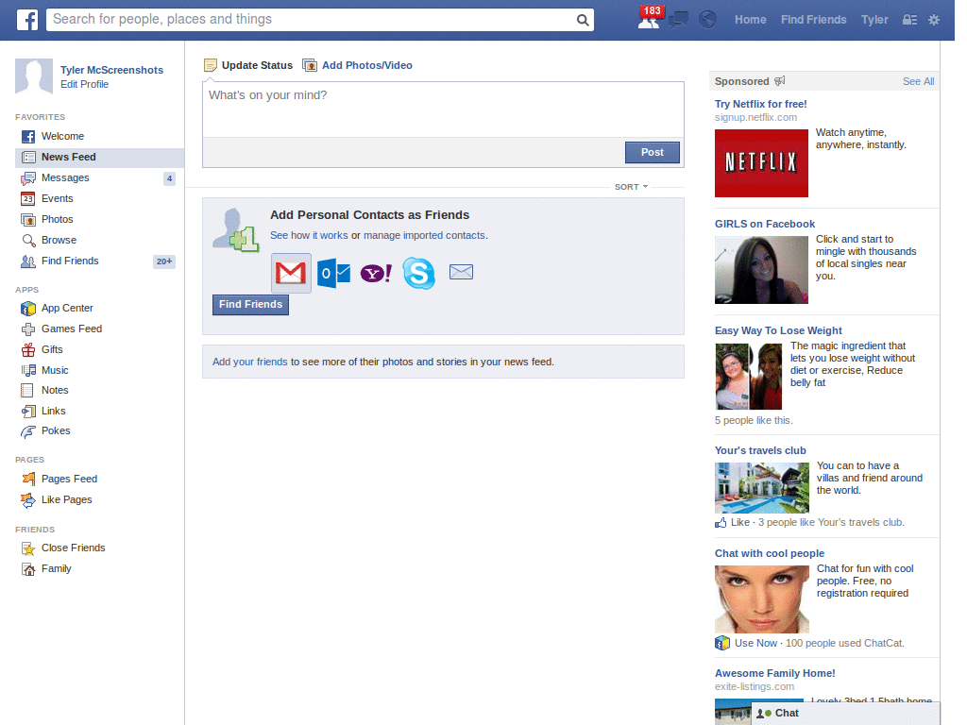Open GIRLS on Facebook ad title
This screenshot has width=967, height=725.
765,225
